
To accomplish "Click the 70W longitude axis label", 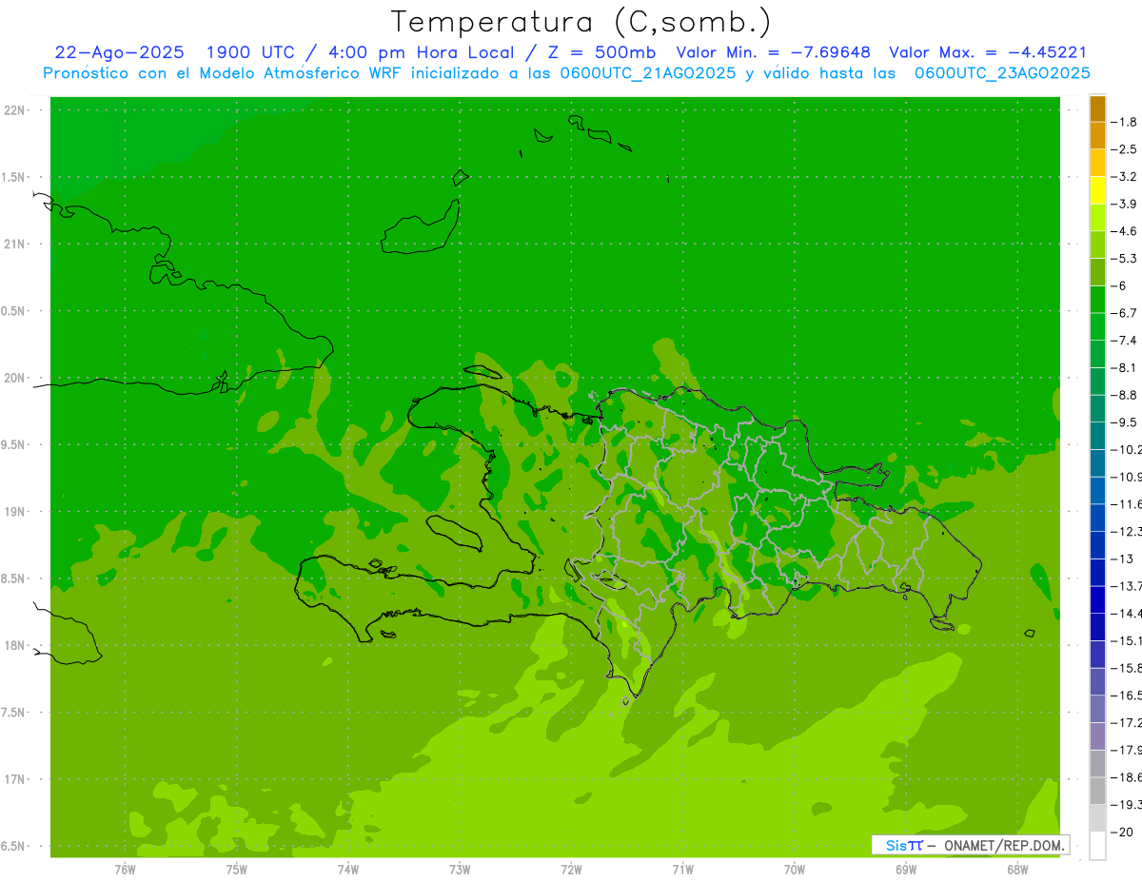I will (x=795, y=870).
